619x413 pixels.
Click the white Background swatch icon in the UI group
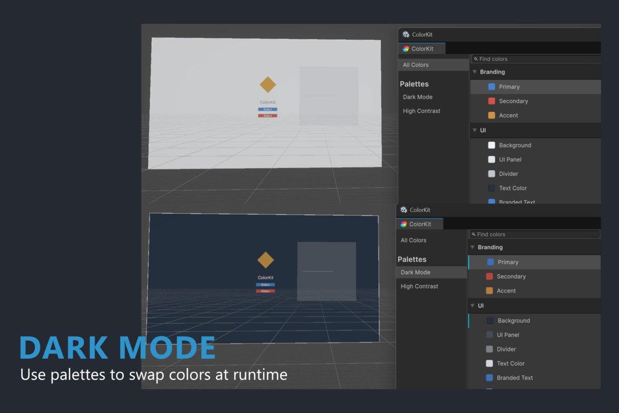[492, 145]
